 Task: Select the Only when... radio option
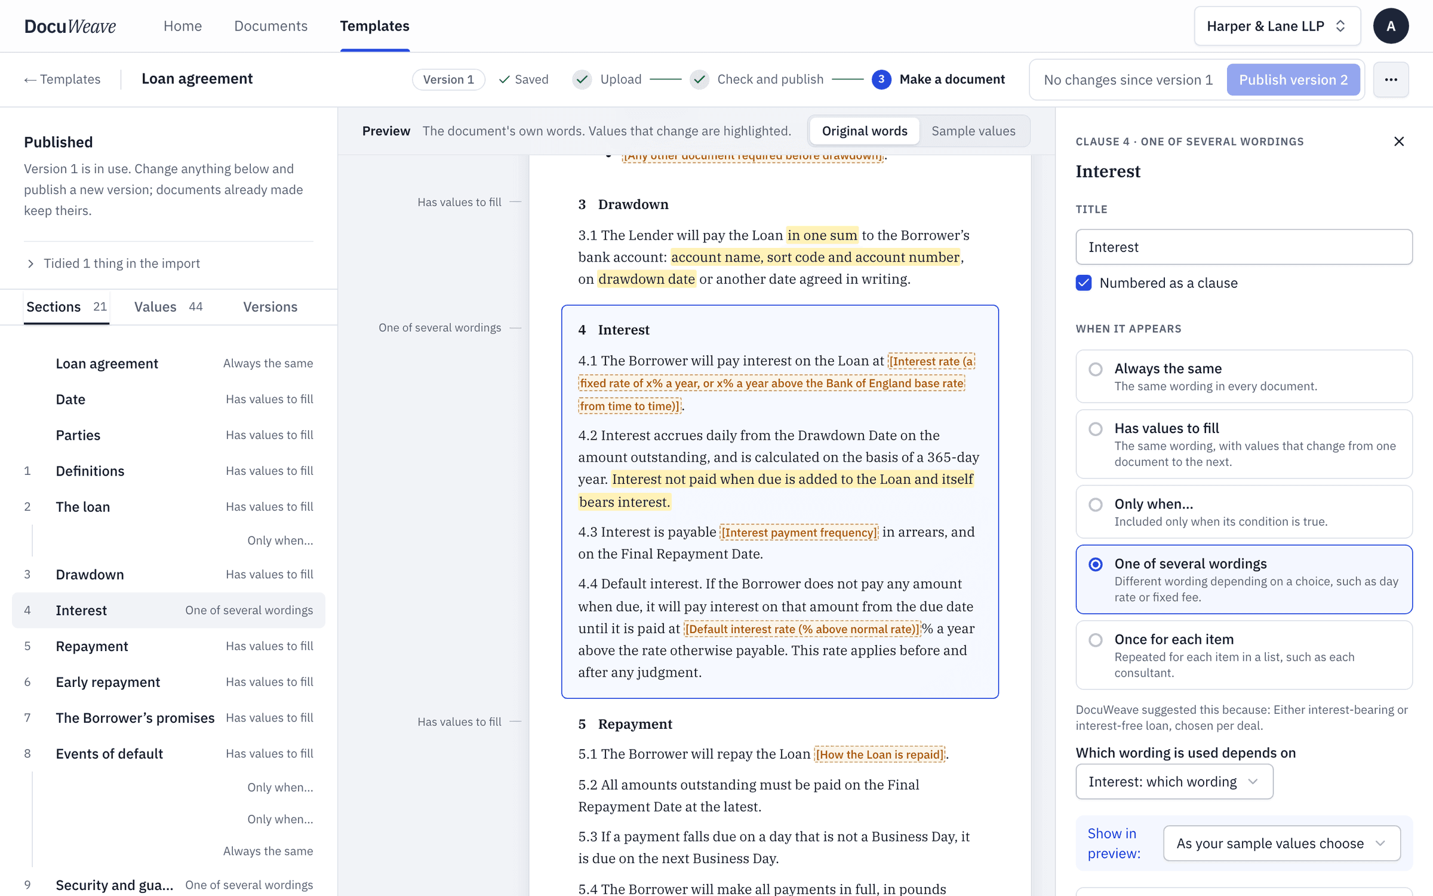tap(1244, 512)
